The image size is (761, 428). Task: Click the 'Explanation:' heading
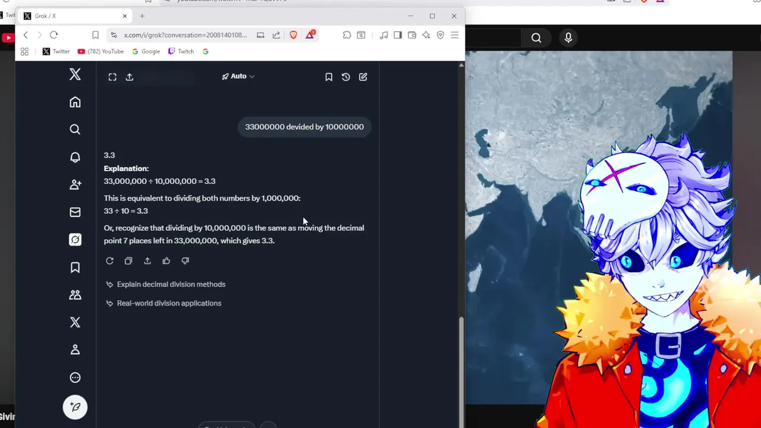126,168
